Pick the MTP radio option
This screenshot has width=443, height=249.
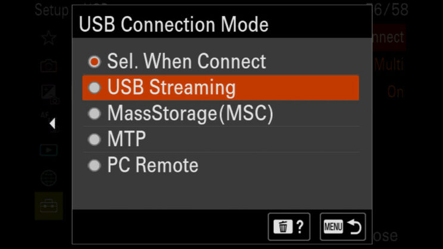(94, 139)
